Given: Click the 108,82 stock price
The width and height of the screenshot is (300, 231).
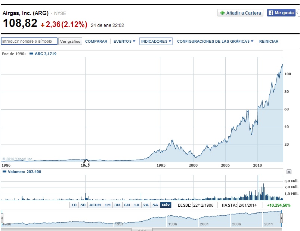Looking at the screenshot, I should (x=20, y=23).
